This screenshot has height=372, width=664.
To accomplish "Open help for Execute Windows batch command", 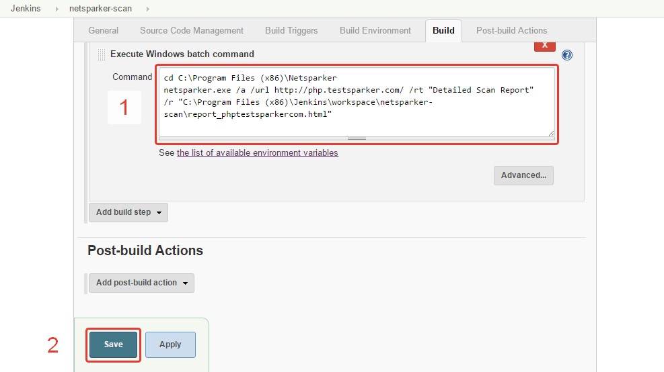I will coord(566,55).
